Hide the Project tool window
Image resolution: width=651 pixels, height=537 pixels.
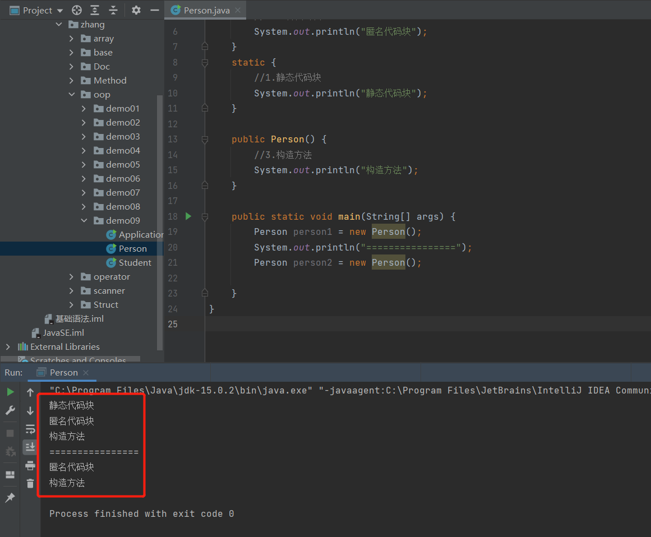[154, 11]
